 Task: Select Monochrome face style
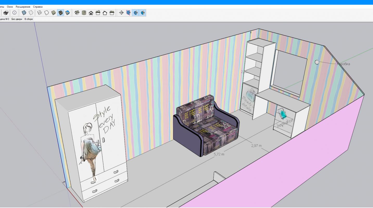(67, 13)
